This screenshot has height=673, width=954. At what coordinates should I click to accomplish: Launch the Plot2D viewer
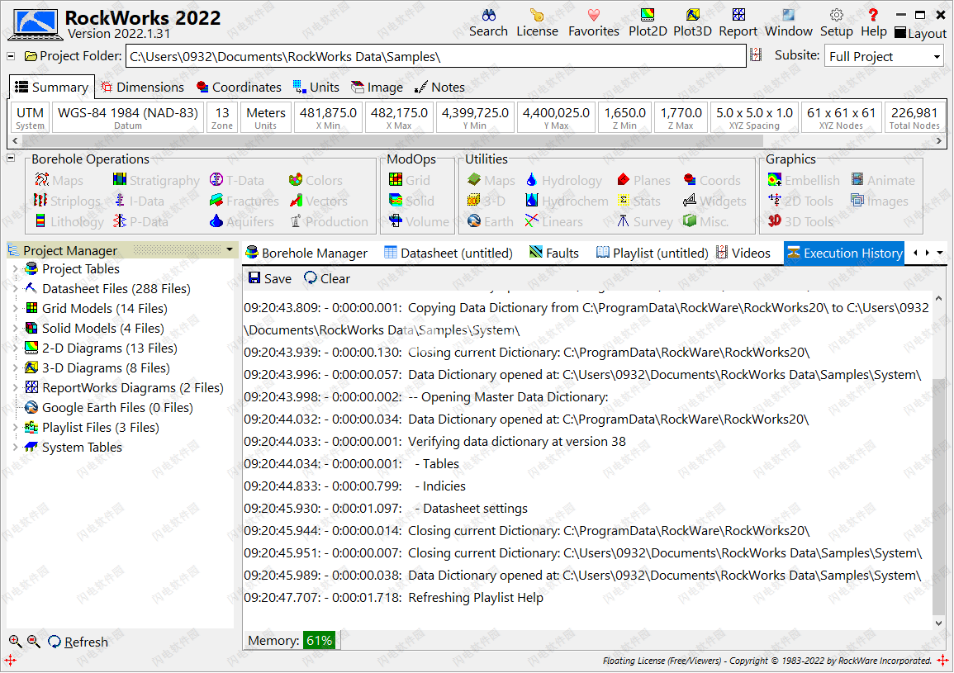648,23
